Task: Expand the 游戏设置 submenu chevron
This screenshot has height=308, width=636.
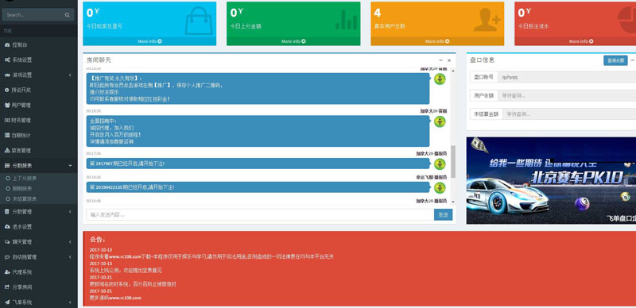Action: pos(70,75)
